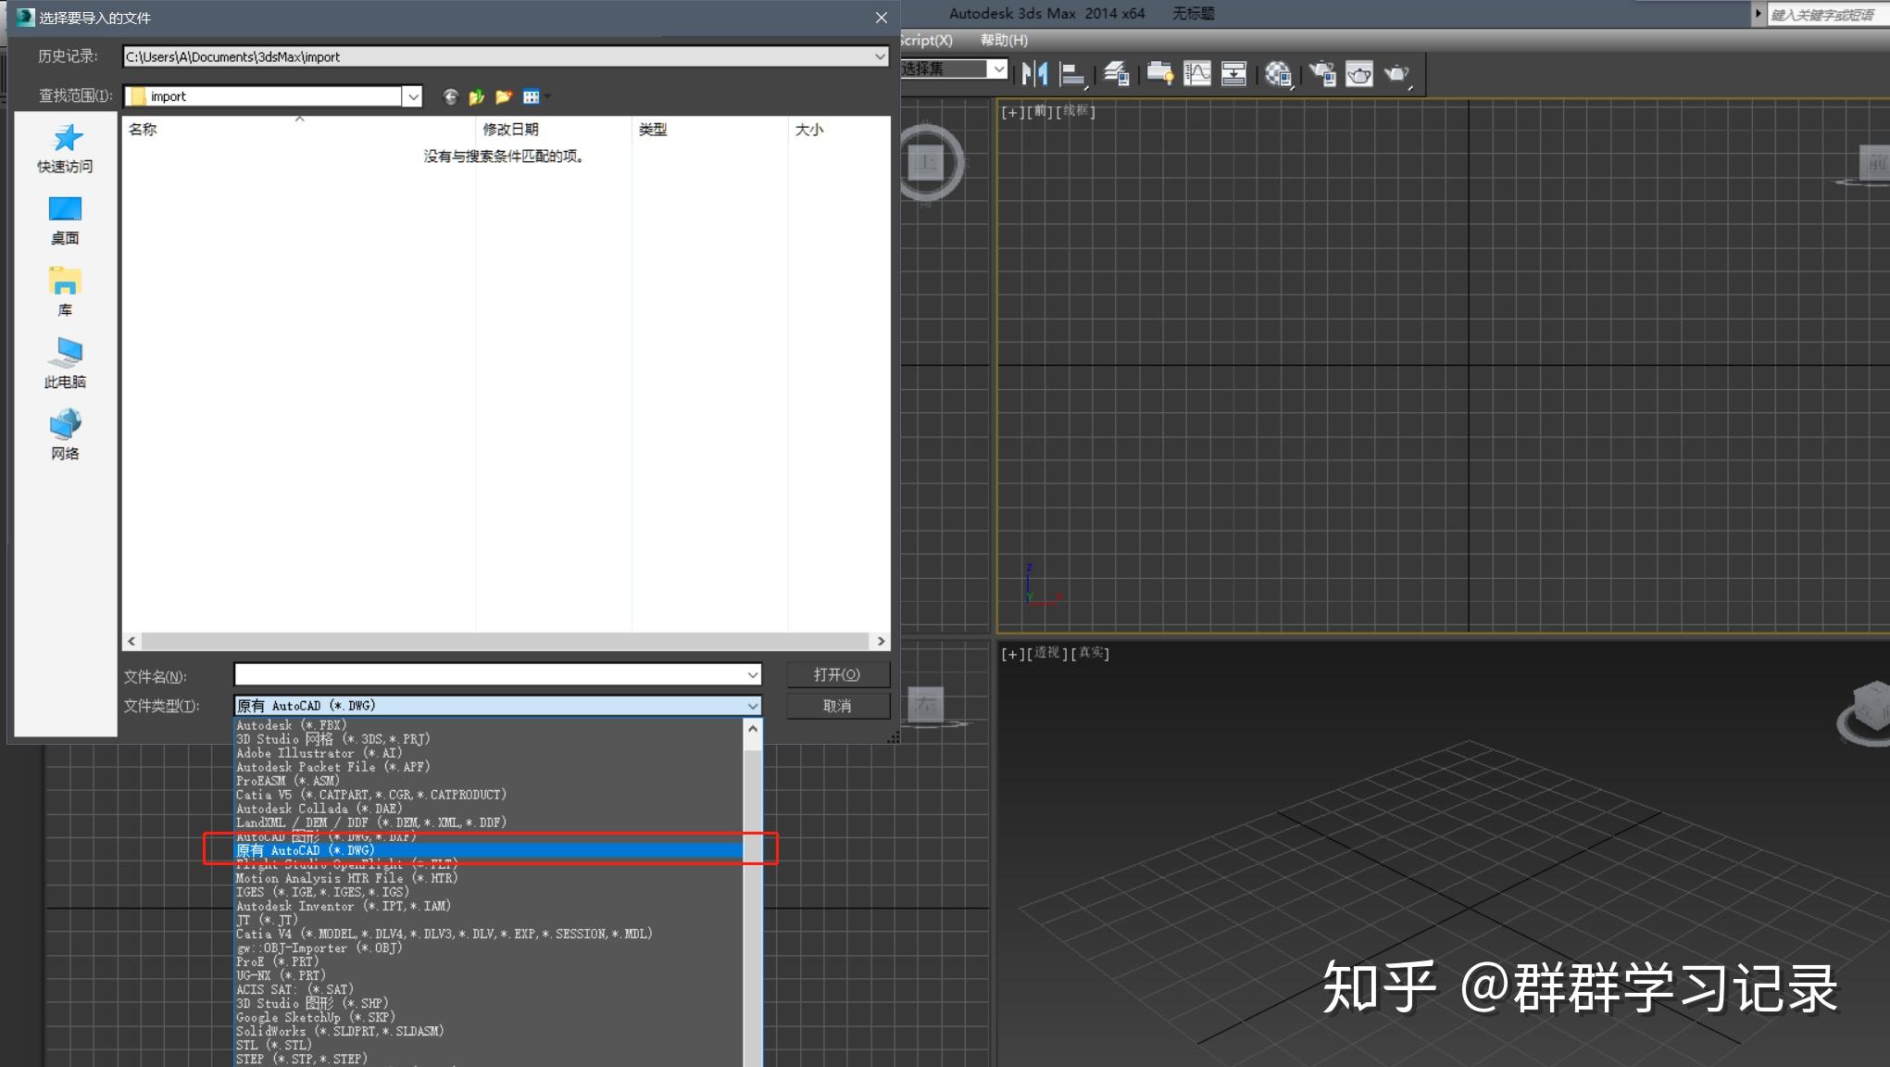Select STL (*.STL) file type

[489, 1045]
